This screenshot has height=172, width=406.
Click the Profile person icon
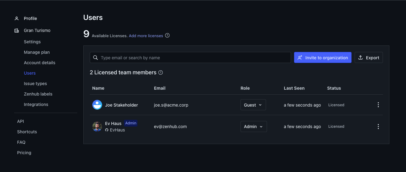tap(17, 18)
